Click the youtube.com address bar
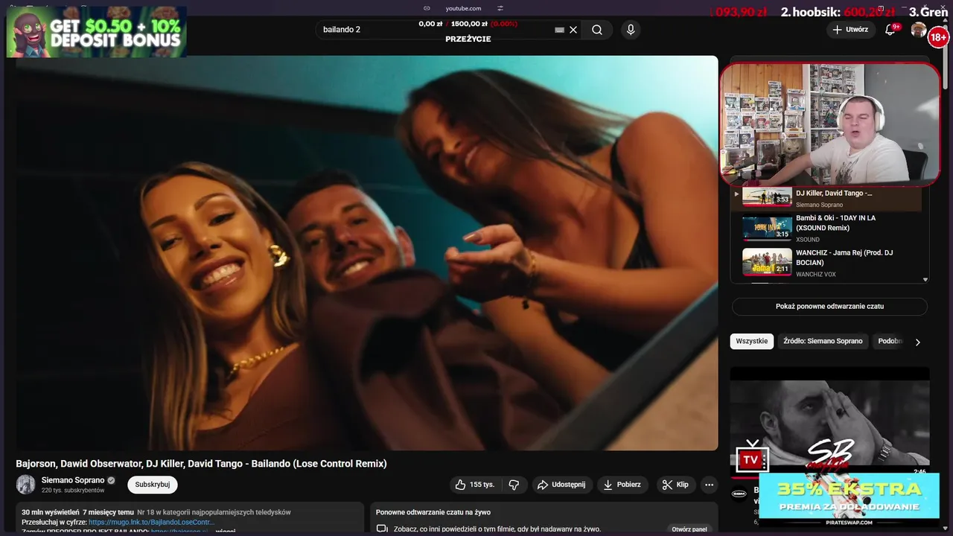 point(463,8)
